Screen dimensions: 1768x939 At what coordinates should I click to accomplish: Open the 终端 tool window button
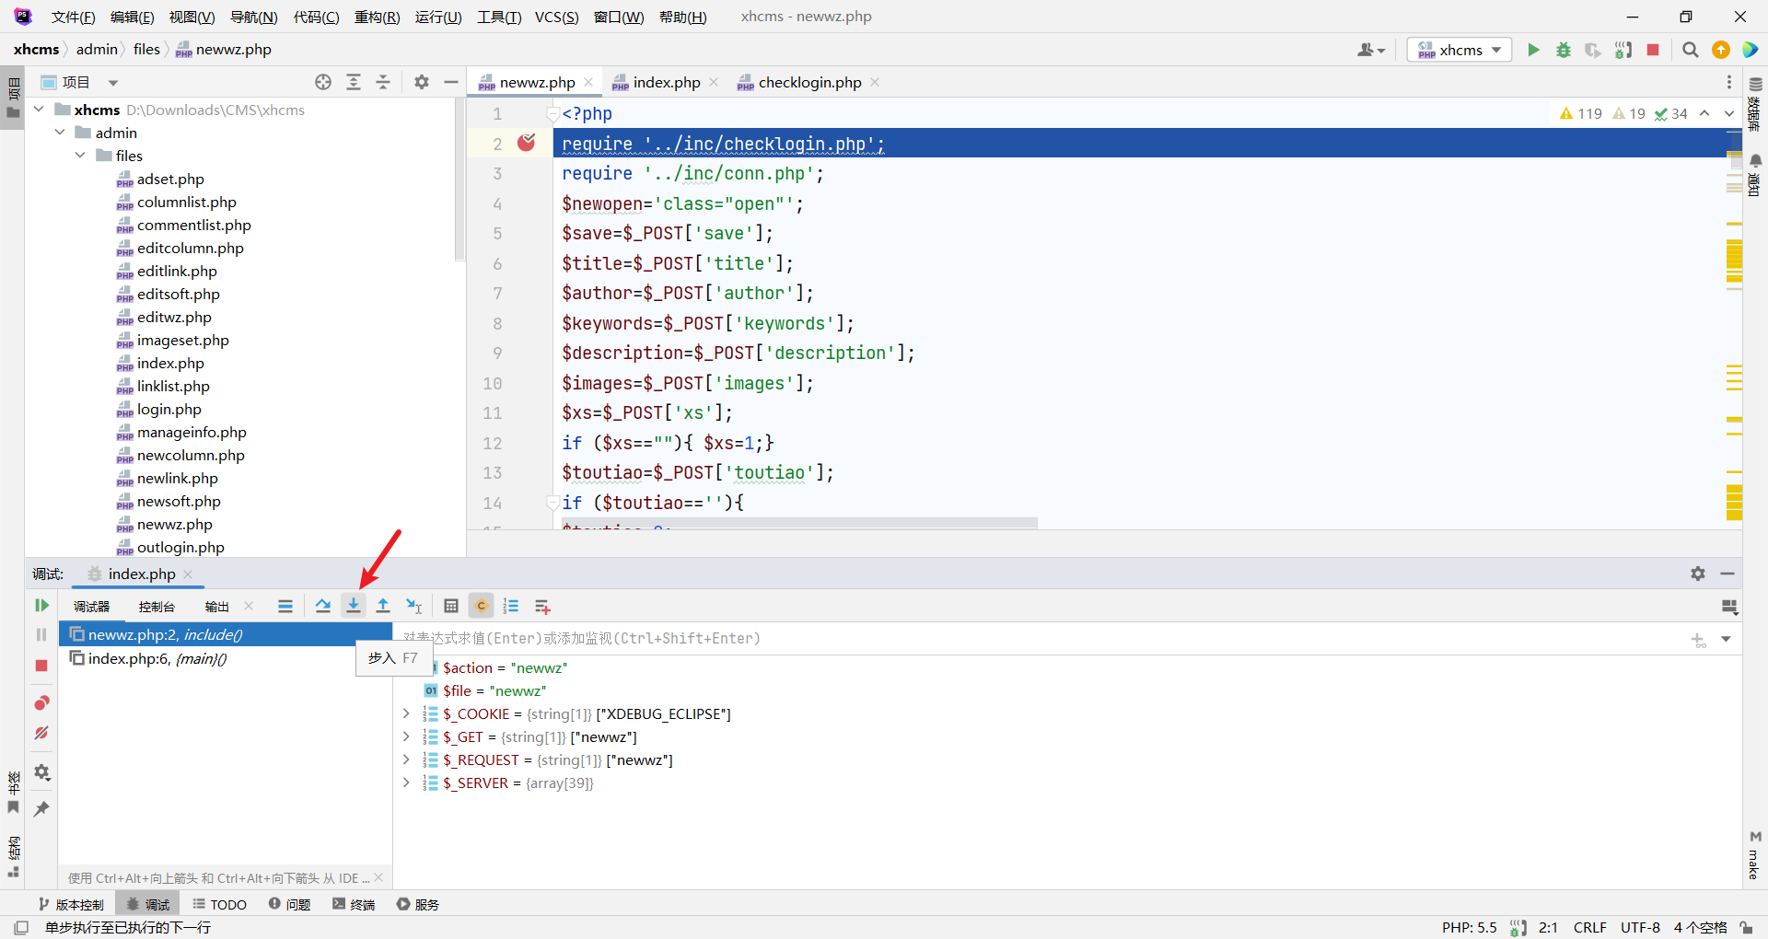tap(354, 904)
